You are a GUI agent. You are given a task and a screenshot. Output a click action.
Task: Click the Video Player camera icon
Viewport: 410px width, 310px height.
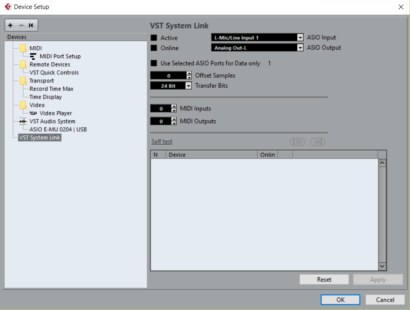click(33, 113)
